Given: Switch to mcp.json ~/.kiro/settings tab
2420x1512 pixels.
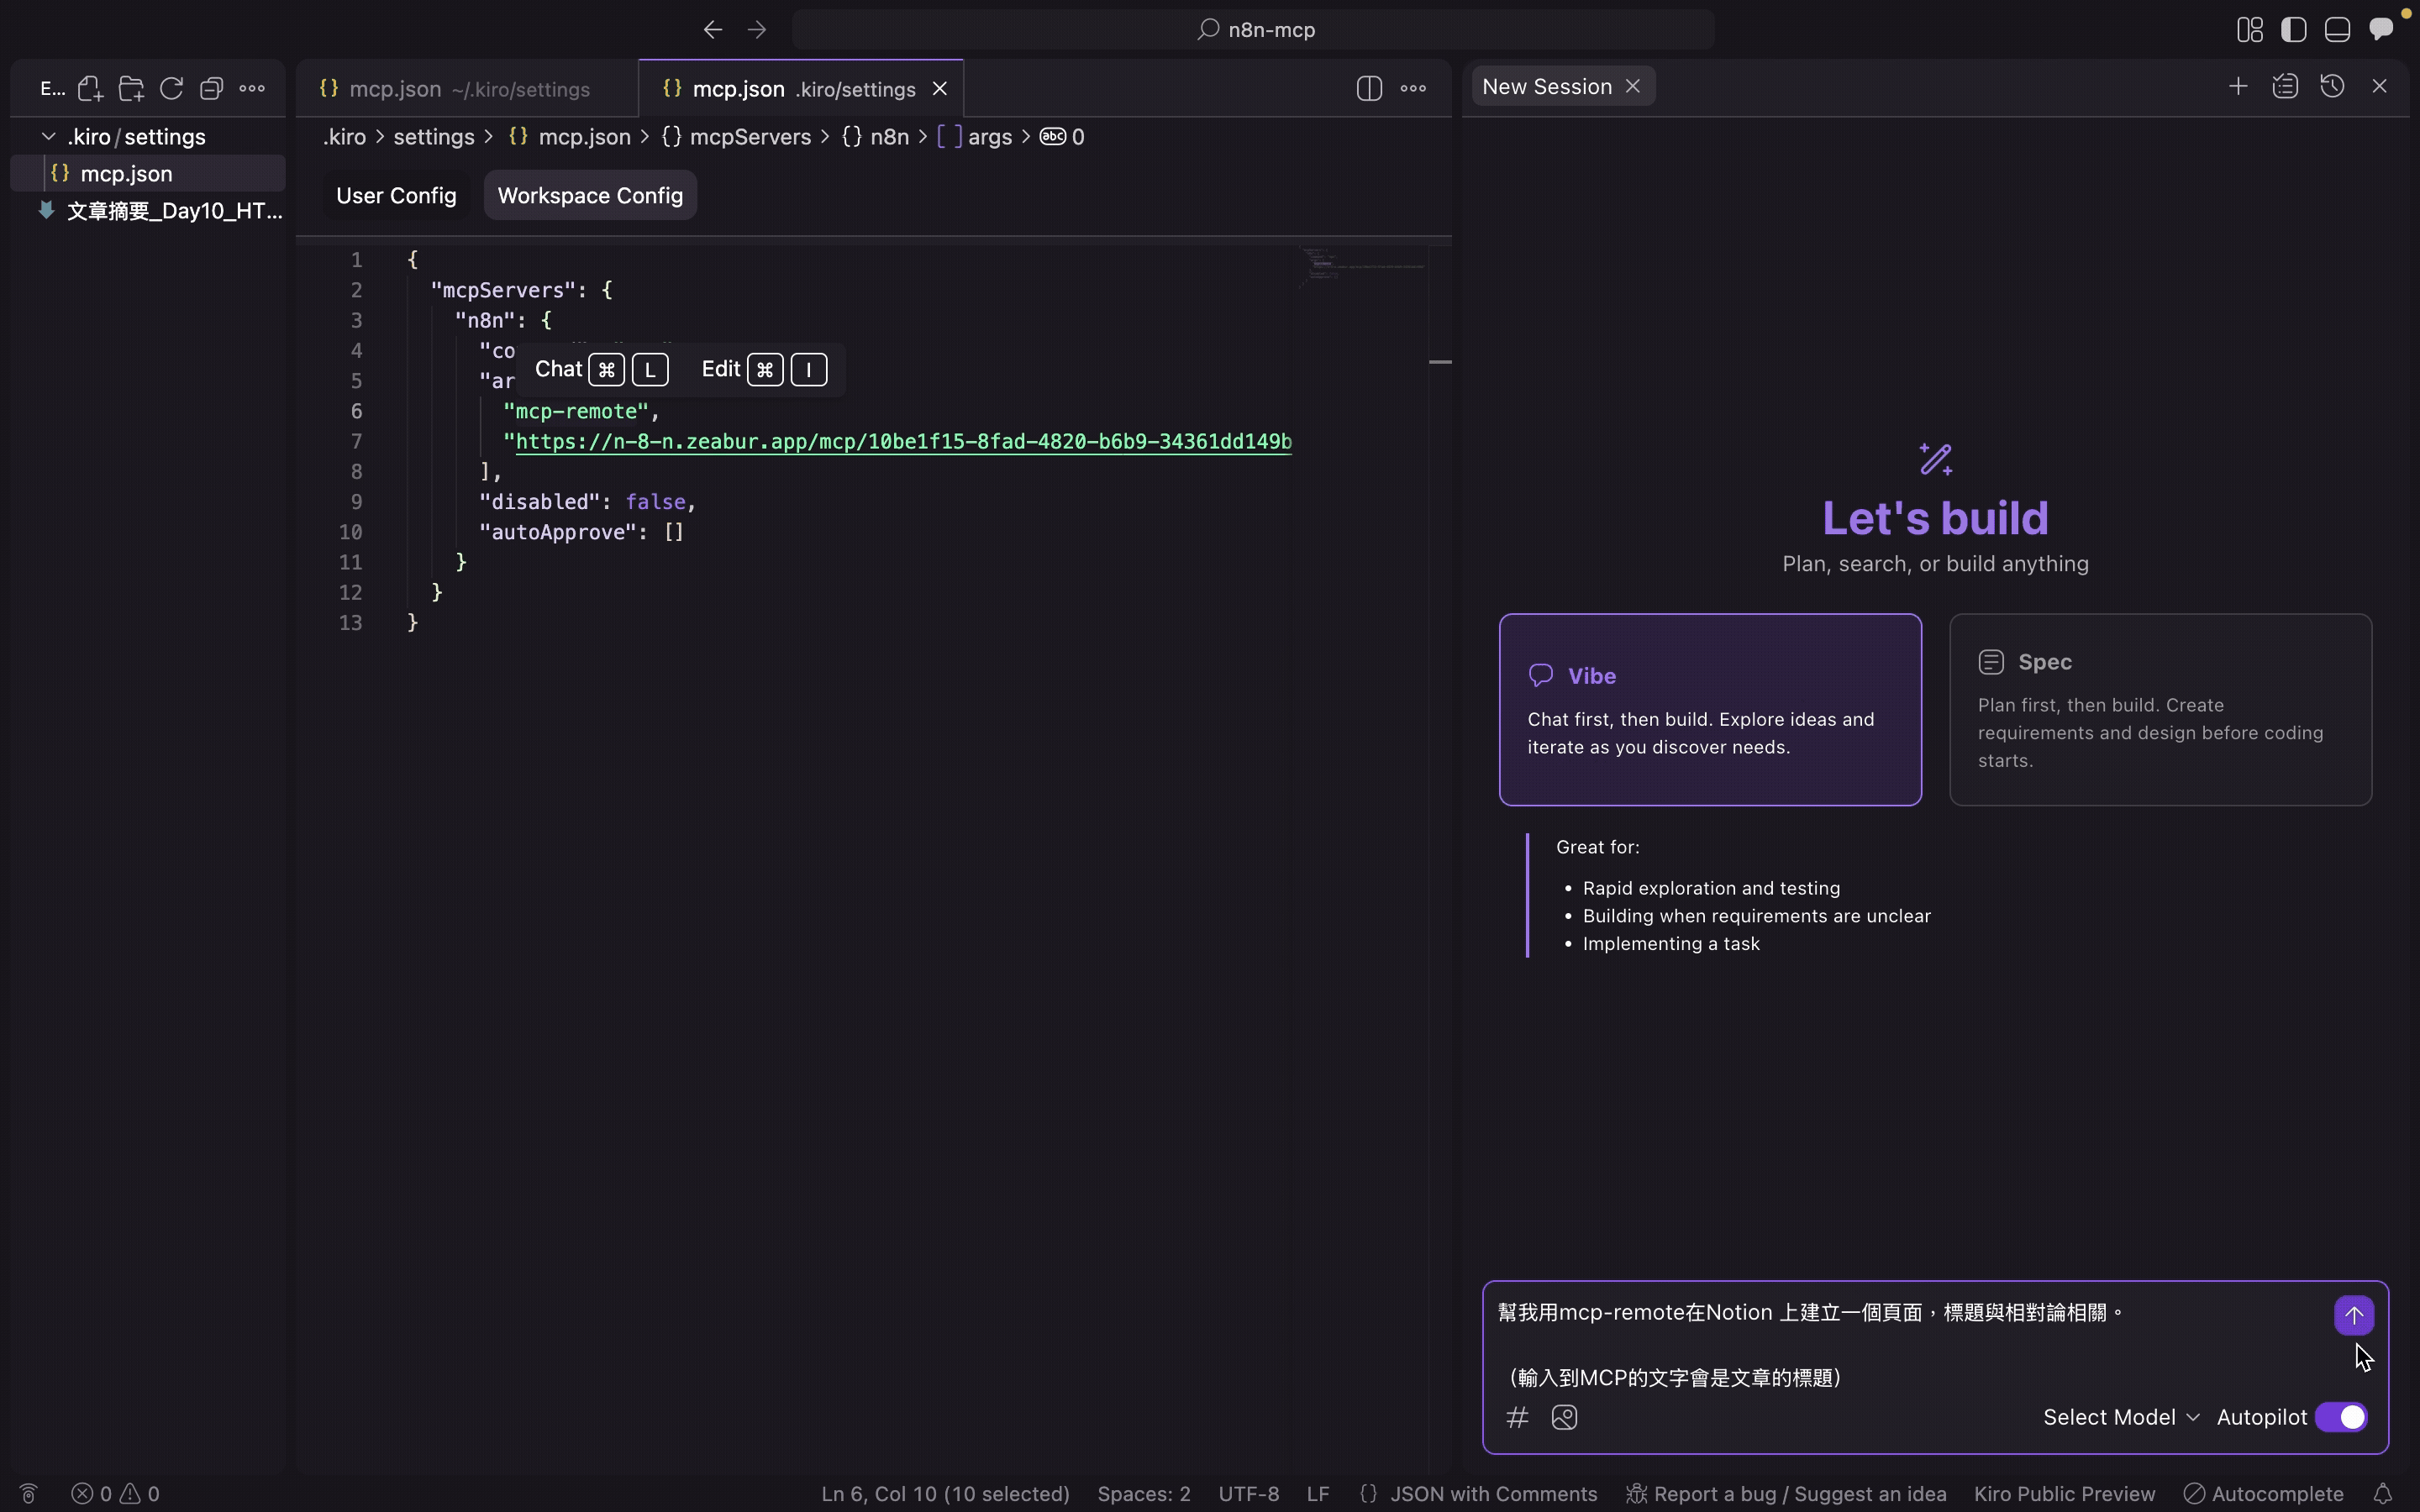Looking at the screenshot, I should tap(467, 89).
